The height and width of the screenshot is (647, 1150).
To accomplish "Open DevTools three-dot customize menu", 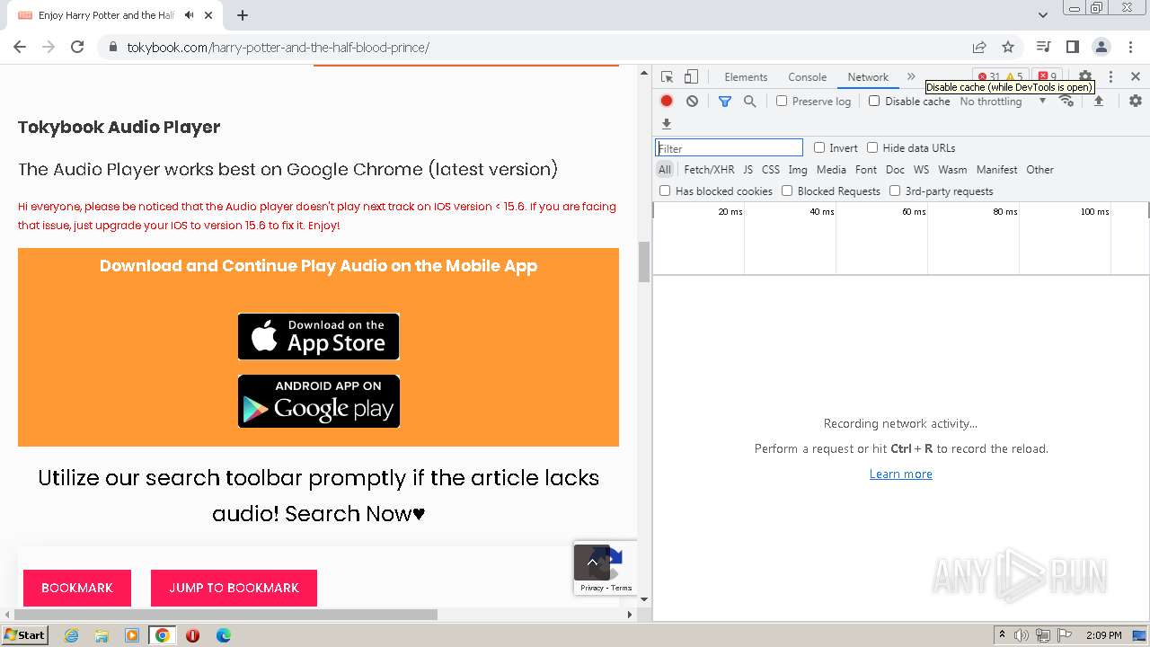I will (x=1110, y=77).
